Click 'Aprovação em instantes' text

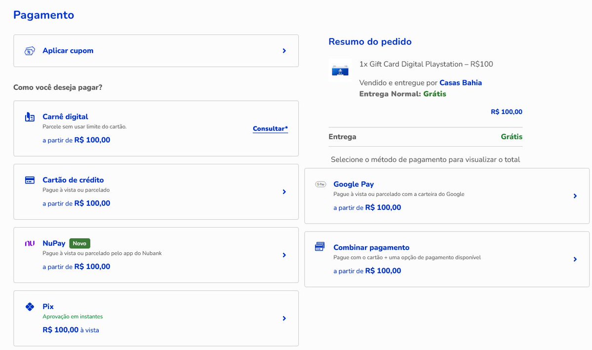coord(73,317)
